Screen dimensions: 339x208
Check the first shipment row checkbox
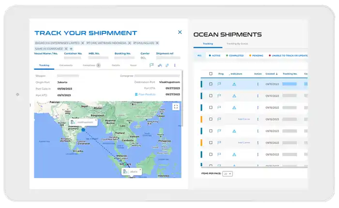click(211, 84)
